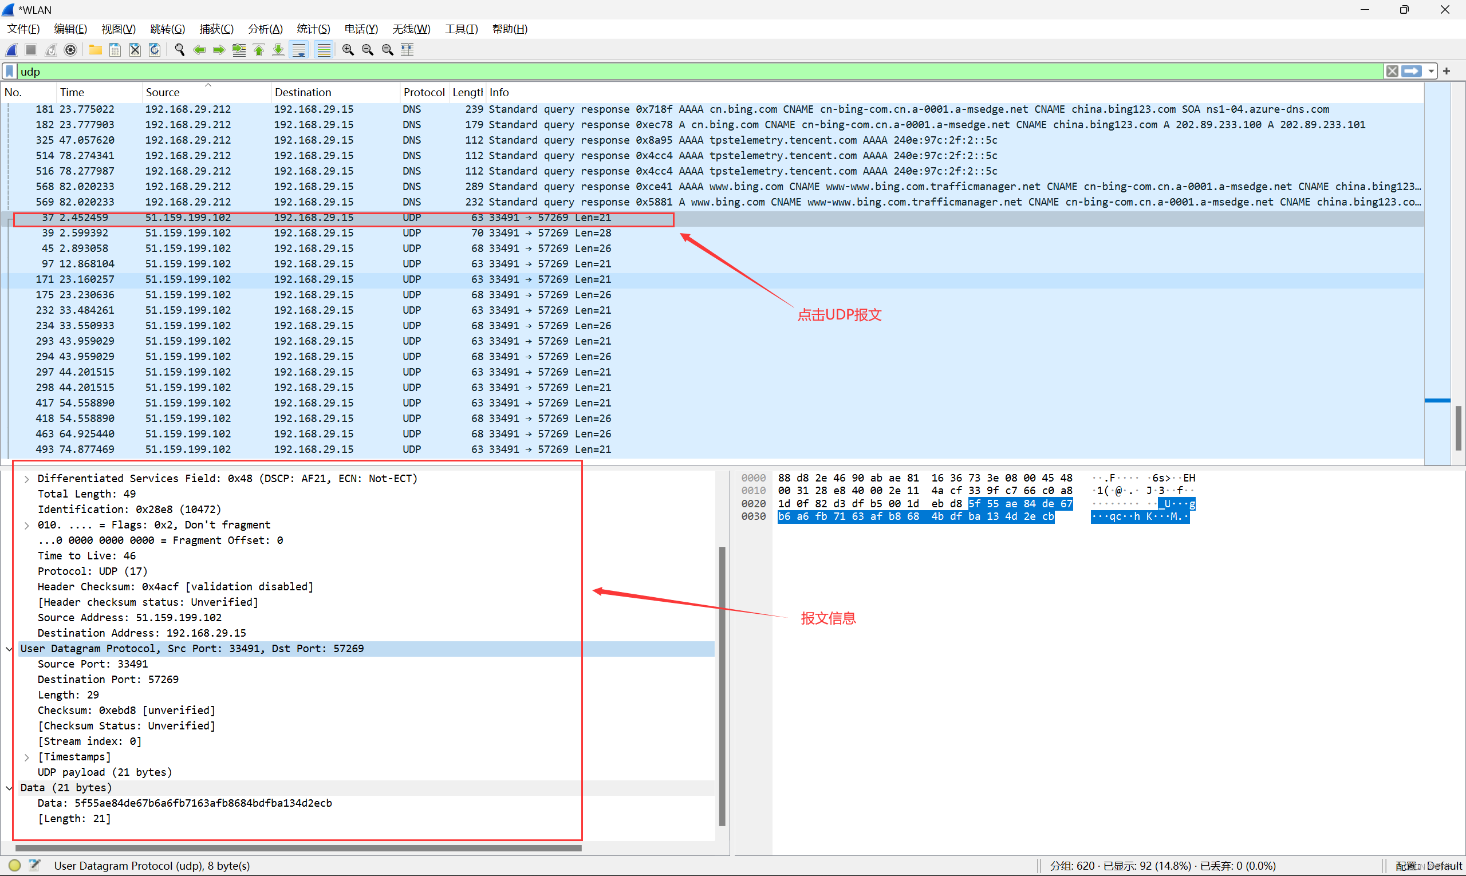The height and width of the screenshot is (876, 1466).
Task: Open the 文件(F) menu
Action: pyautogui.click(x=23, y=29)
